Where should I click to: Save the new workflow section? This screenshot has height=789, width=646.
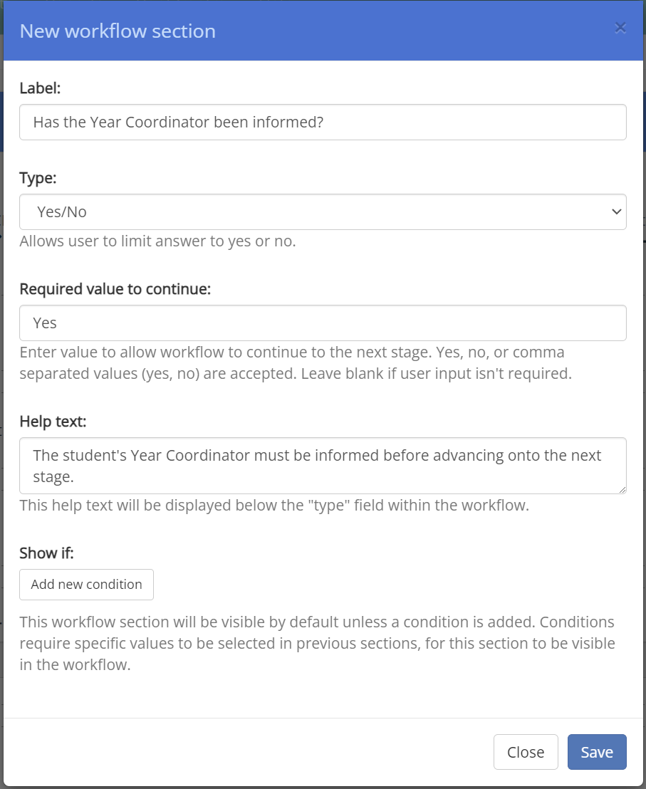coord(597,752)
